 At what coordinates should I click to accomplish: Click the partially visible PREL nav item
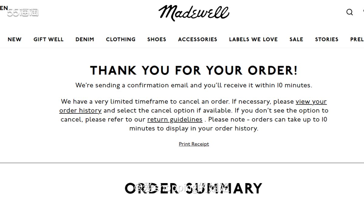(x=357, y=39)
